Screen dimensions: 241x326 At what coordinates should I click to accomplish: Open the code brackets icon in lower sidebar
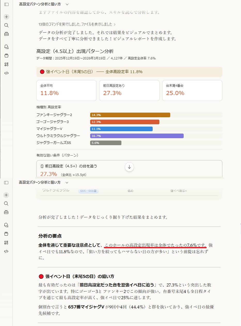point(6,251)
